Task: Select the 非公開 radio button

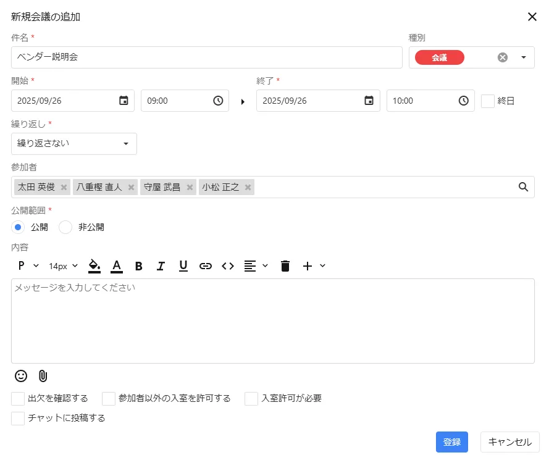Action: (65, 227)
